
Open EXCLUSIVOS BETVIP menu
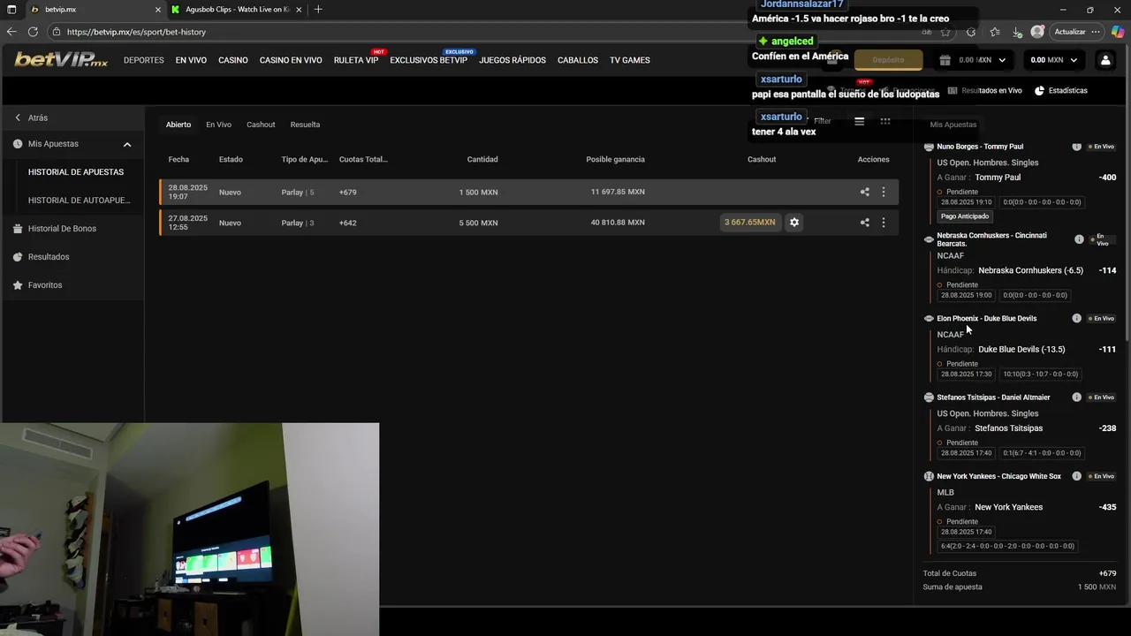coord(429,60)
